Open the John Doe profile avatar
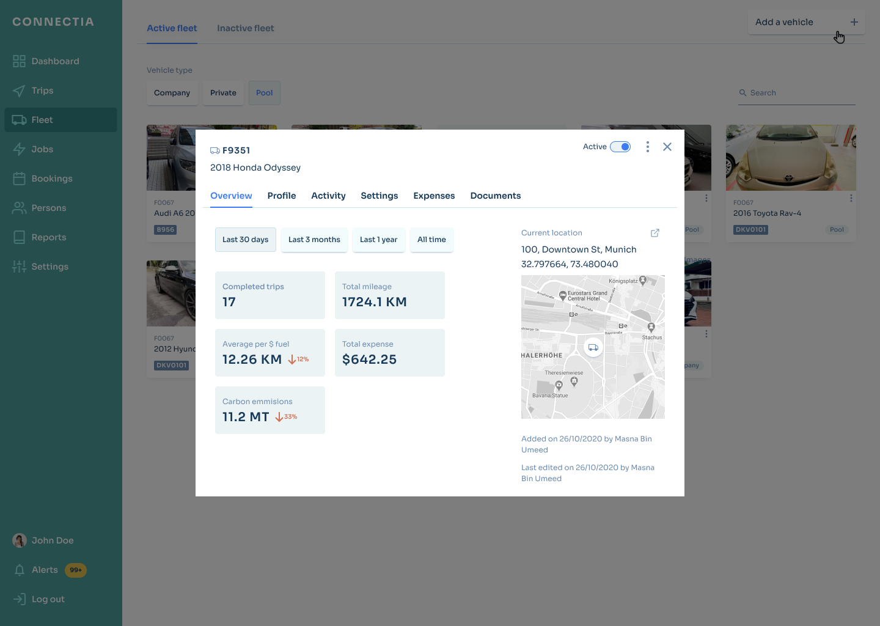The height and width of the screenshot is (626, 880). coord(20,540)
